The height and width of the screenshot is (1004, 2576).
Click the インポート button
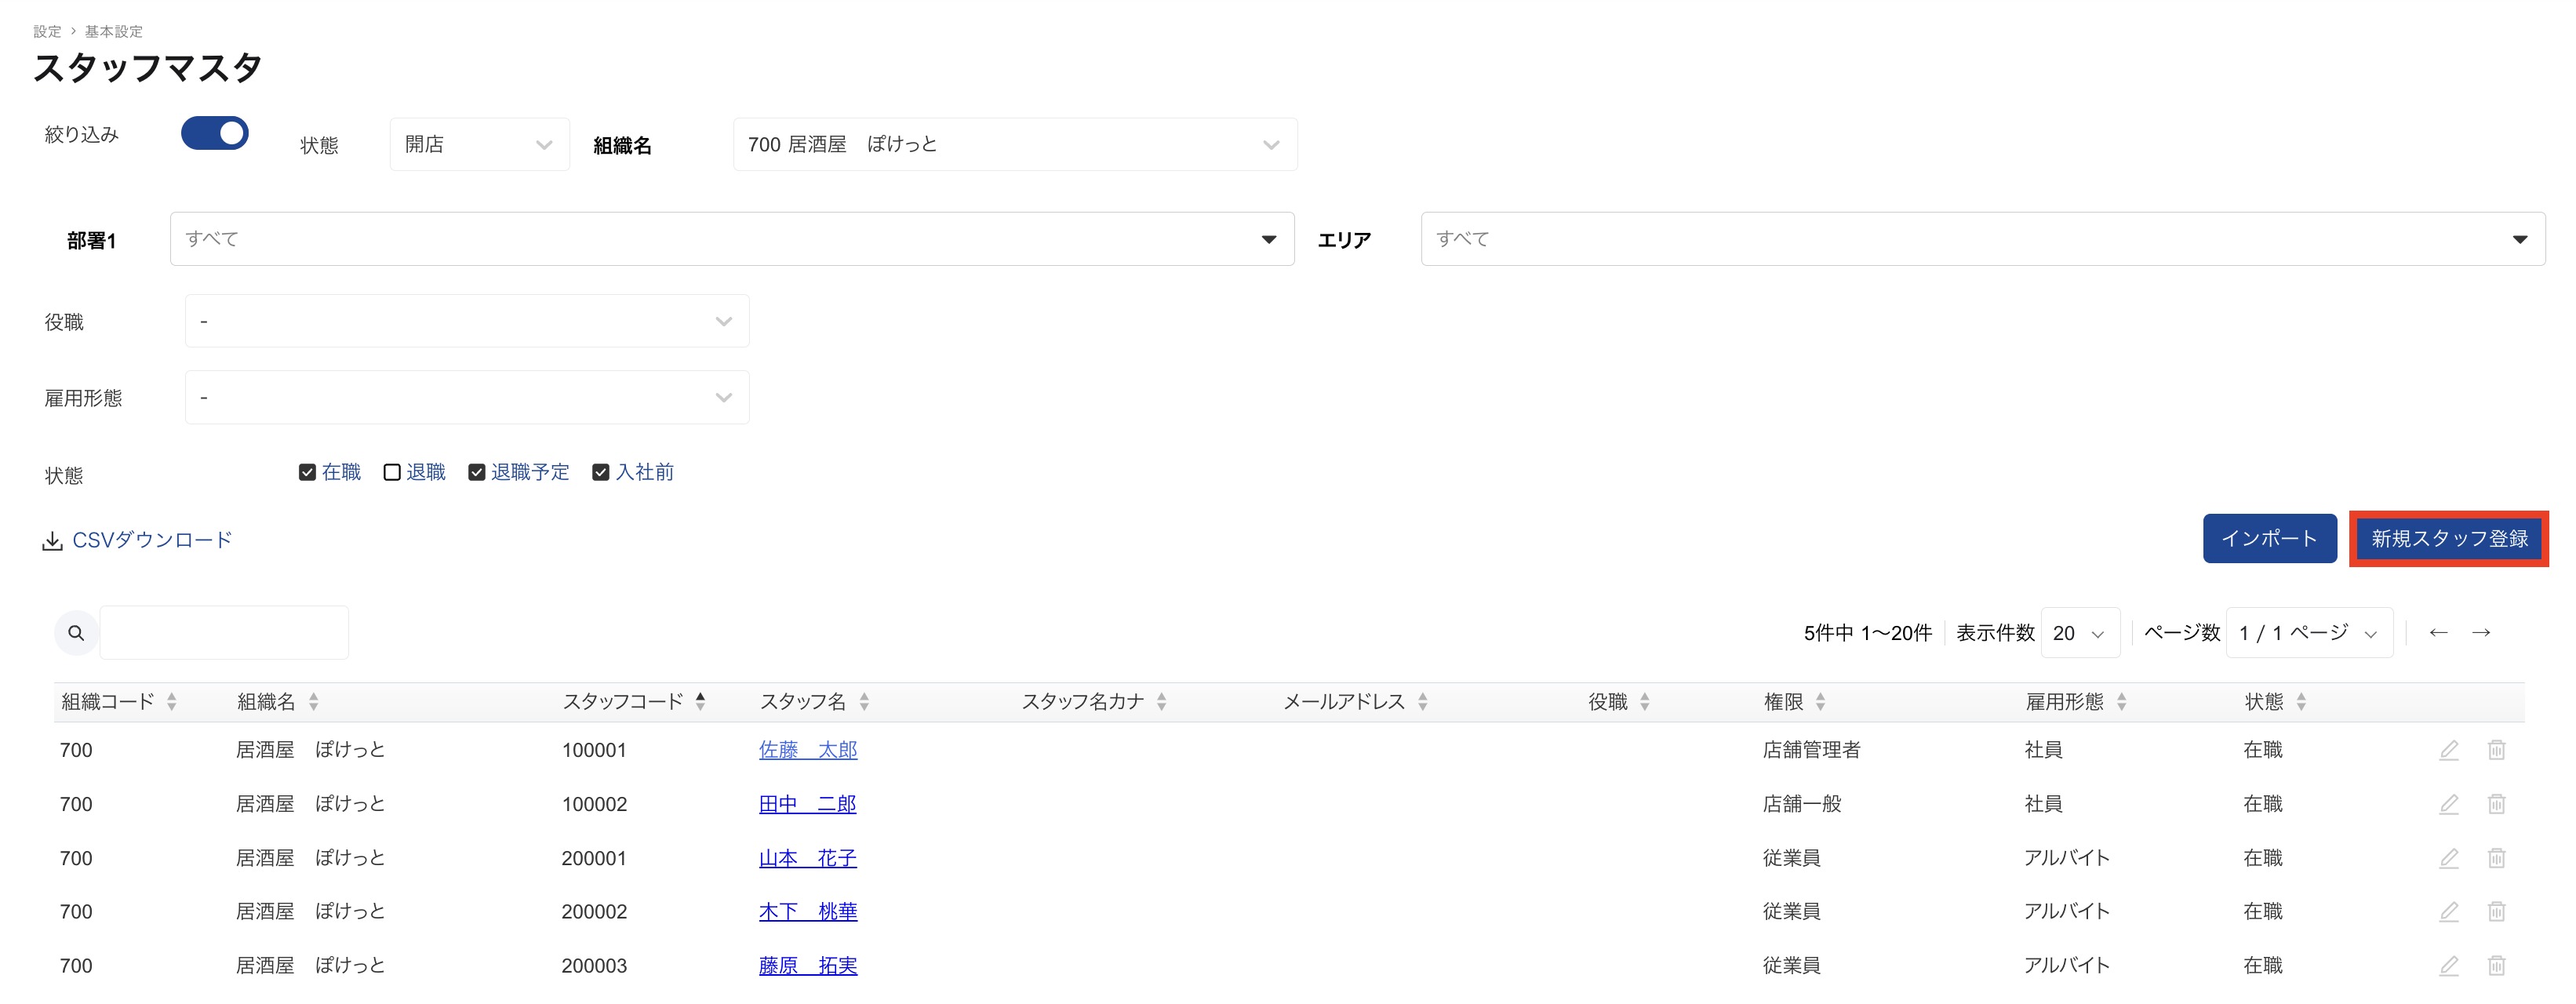[x=2269, y=539]
